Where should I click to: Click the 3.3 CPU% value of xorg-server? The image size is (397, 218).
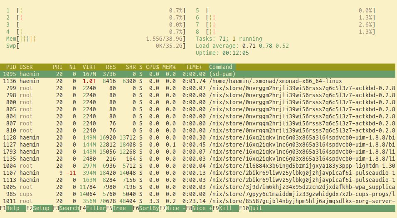click(154, 201)
